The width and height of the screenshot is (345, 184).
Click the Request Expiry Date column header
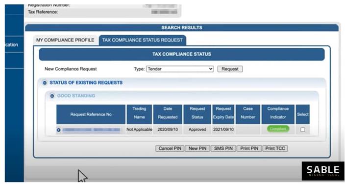click(x=223, y=114)
